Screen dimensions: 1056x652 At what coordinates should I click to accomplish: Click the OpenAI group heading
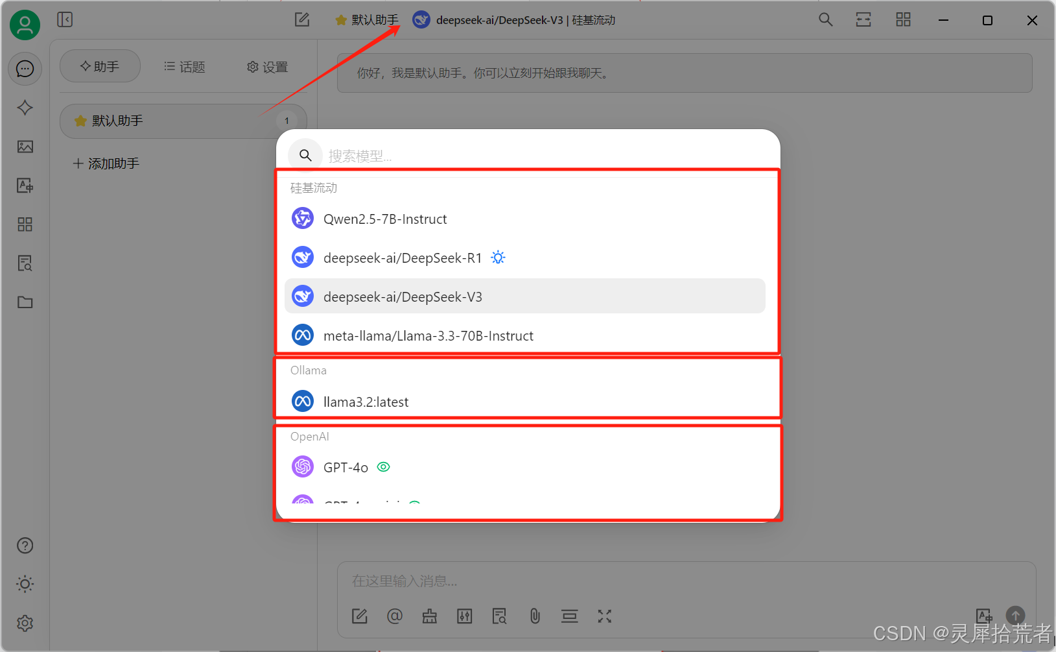tap(310, 437)
